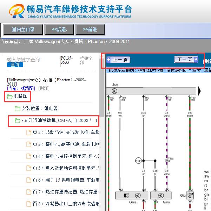Open 页 3：蓄电池, 副蓄电池
This screenshot has width=211, height=211.
pyautogui.click(x=66, y=144)
